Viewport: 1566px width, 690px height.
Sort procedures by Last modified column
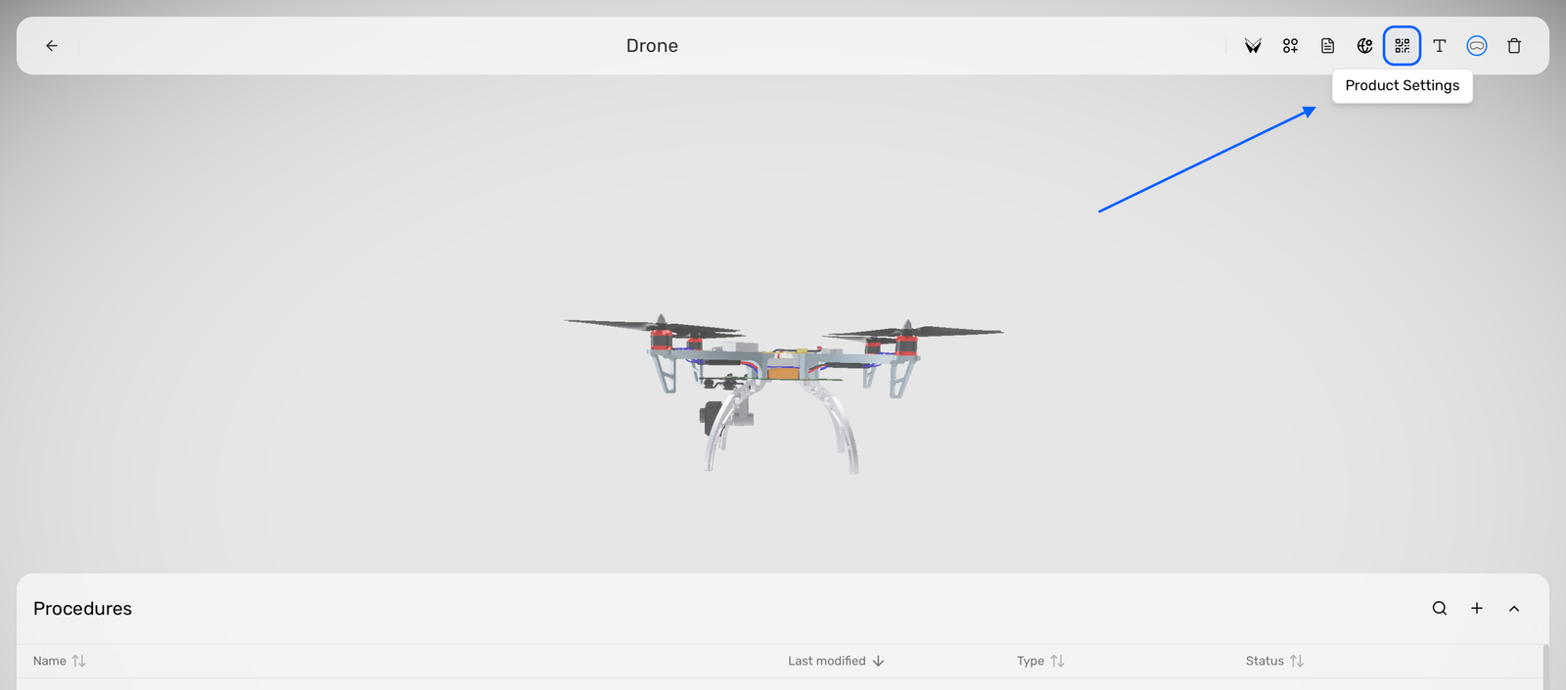point(836,661)
